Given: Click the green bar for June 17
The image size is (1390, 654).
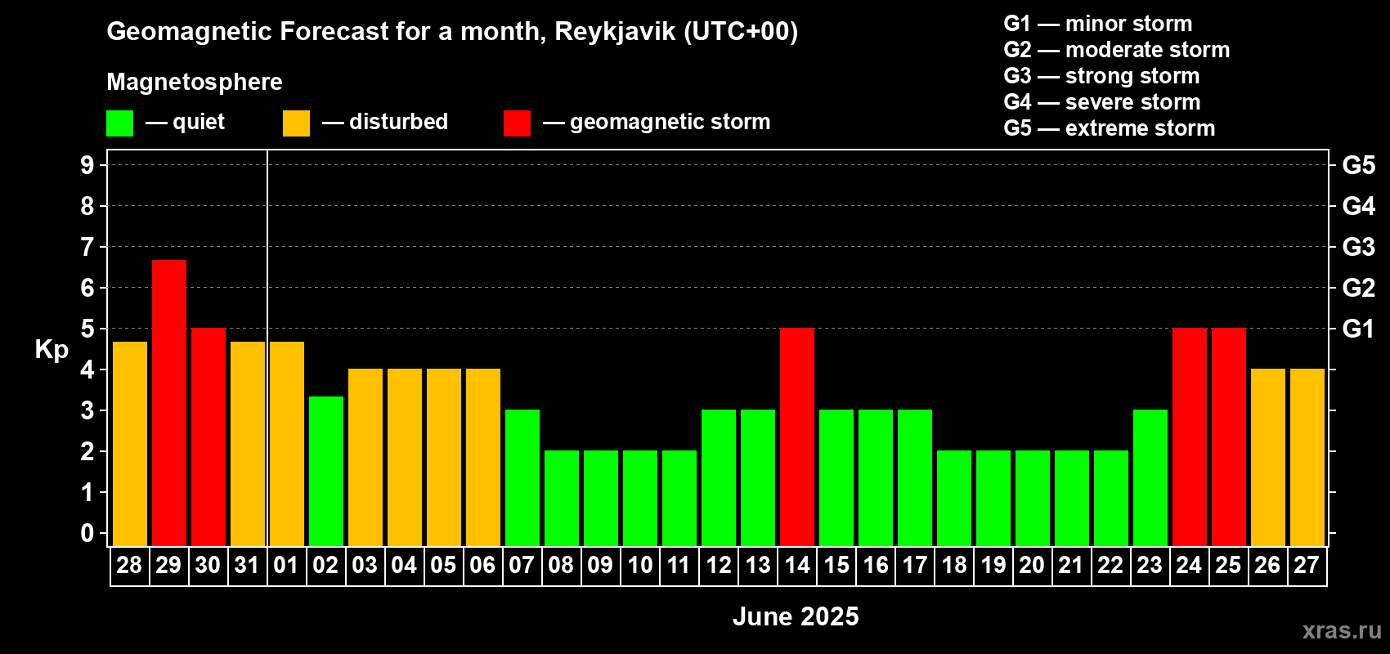Looking at the screenshot, I should click(x=915, y=478).
